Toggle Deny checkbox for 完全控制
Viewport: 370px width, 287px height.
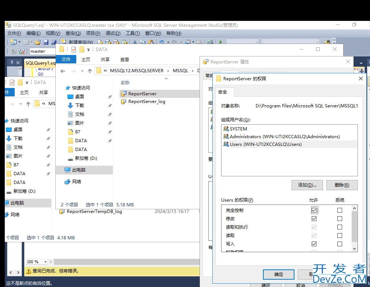pyautogui.click(x=340, y=210)
